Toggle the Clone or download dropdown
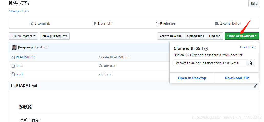This screenshot has width=264, height=122. pos(242,36)
